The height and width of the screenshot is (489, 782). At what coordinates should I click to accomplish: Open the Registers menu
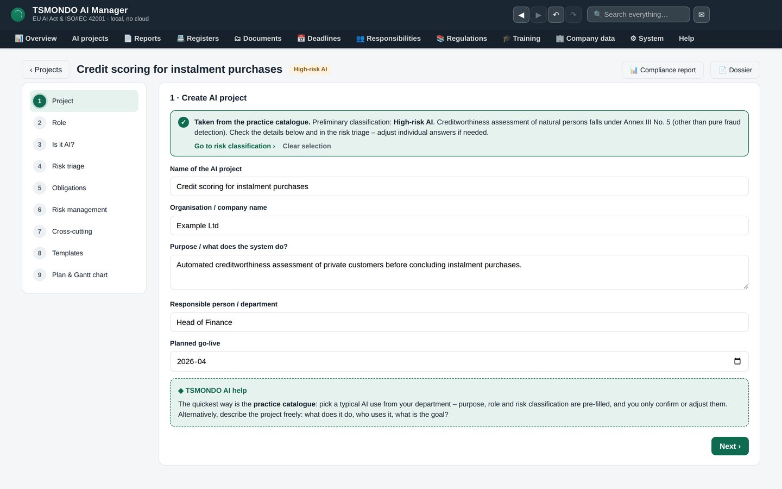tap(198, 39)
